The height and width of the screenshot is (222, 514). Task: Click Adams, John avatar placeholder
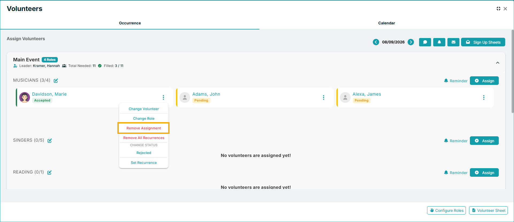[x=185, y=97]
